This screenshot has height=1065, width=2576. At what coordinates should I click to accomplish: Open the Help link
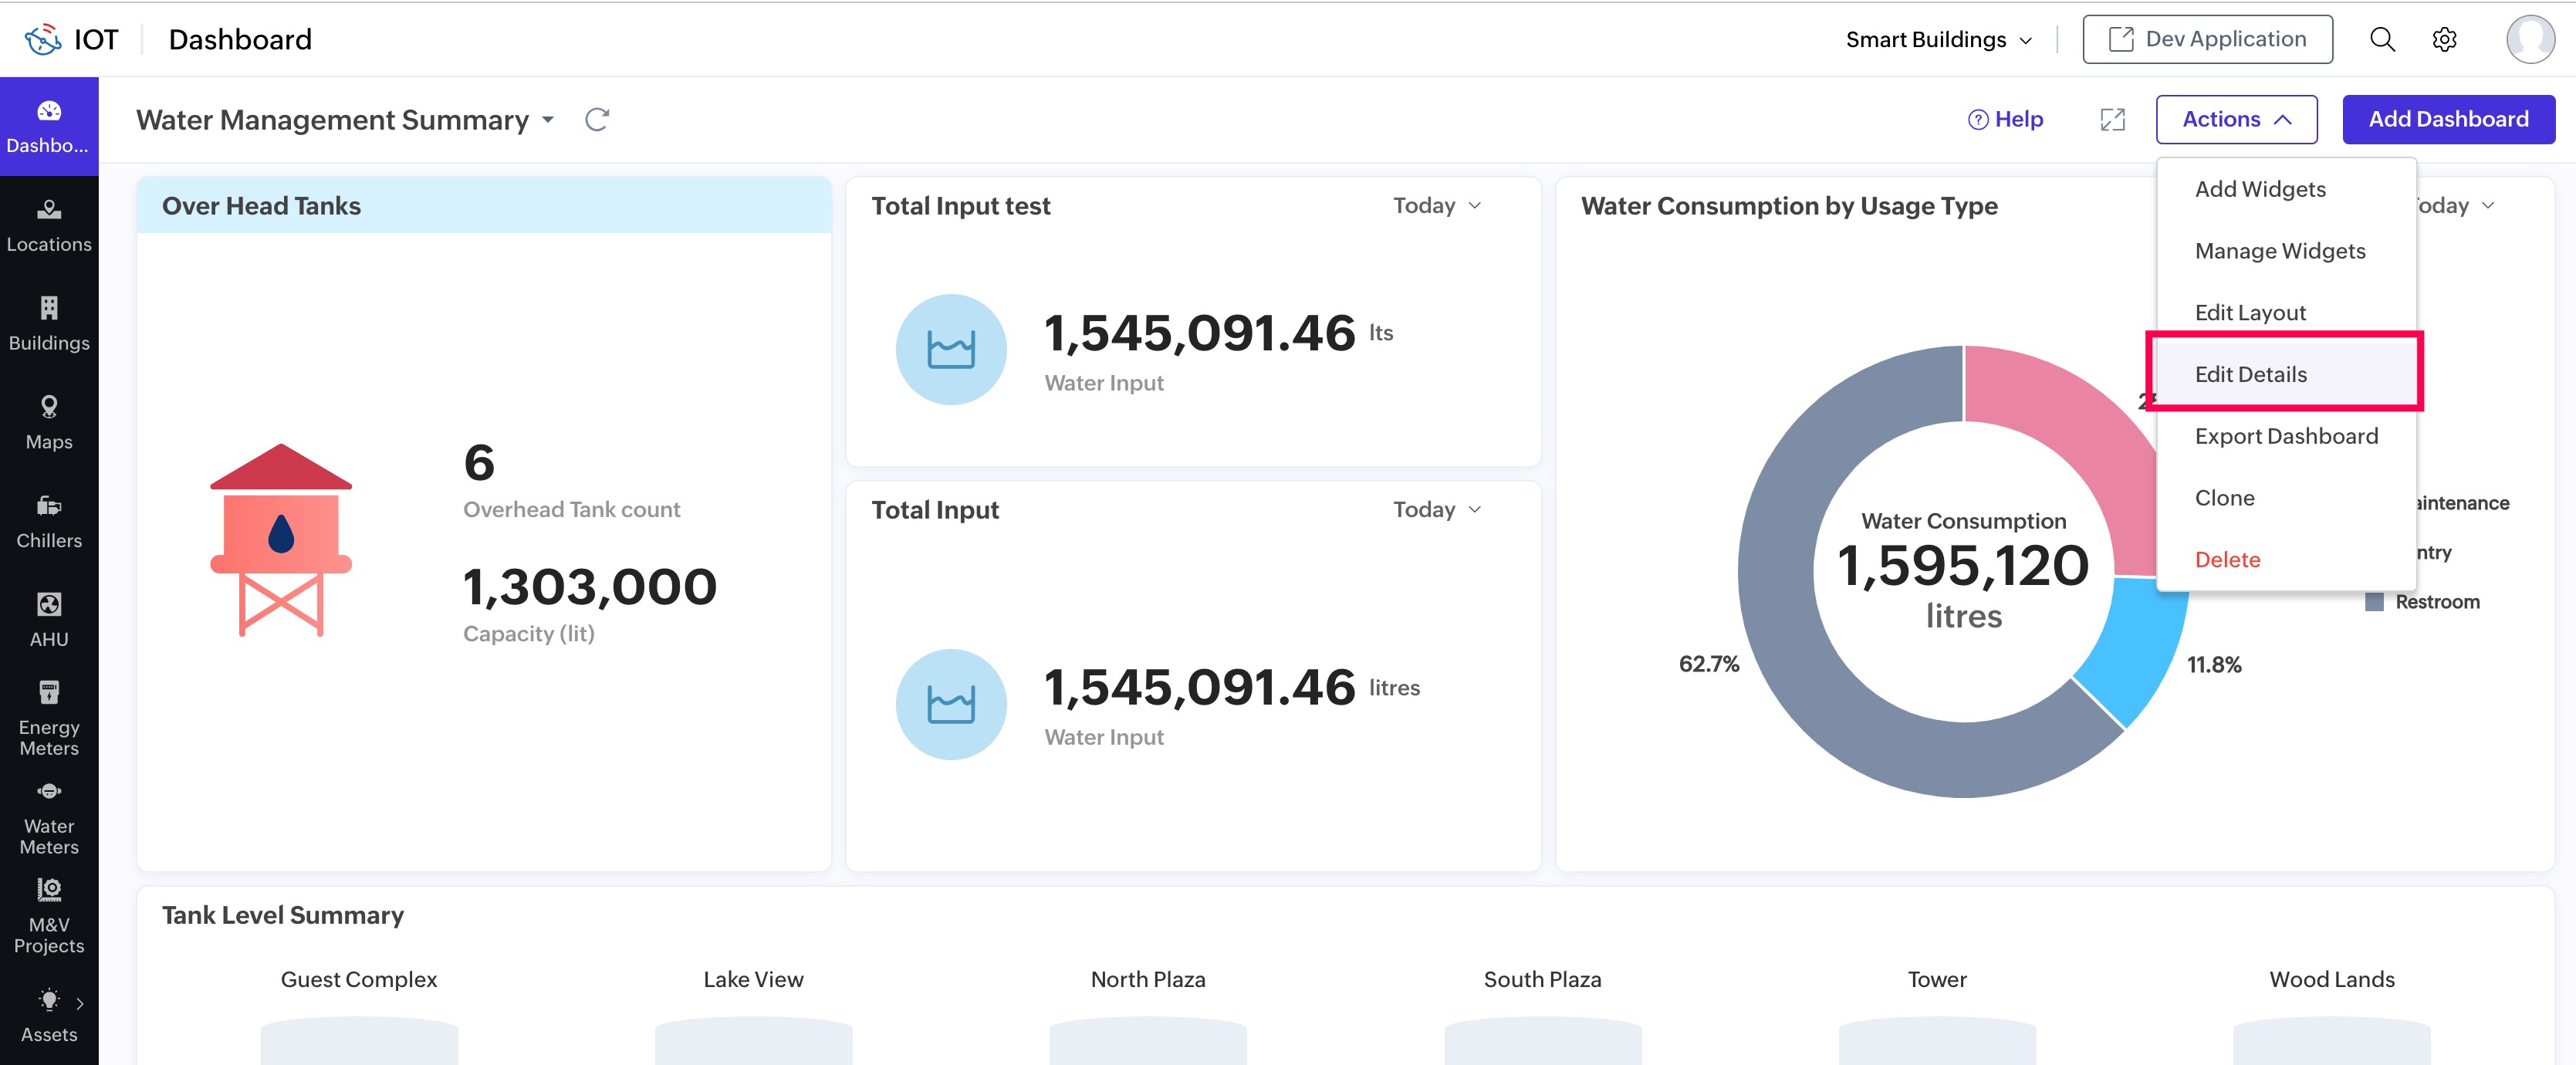point(2005,120)
